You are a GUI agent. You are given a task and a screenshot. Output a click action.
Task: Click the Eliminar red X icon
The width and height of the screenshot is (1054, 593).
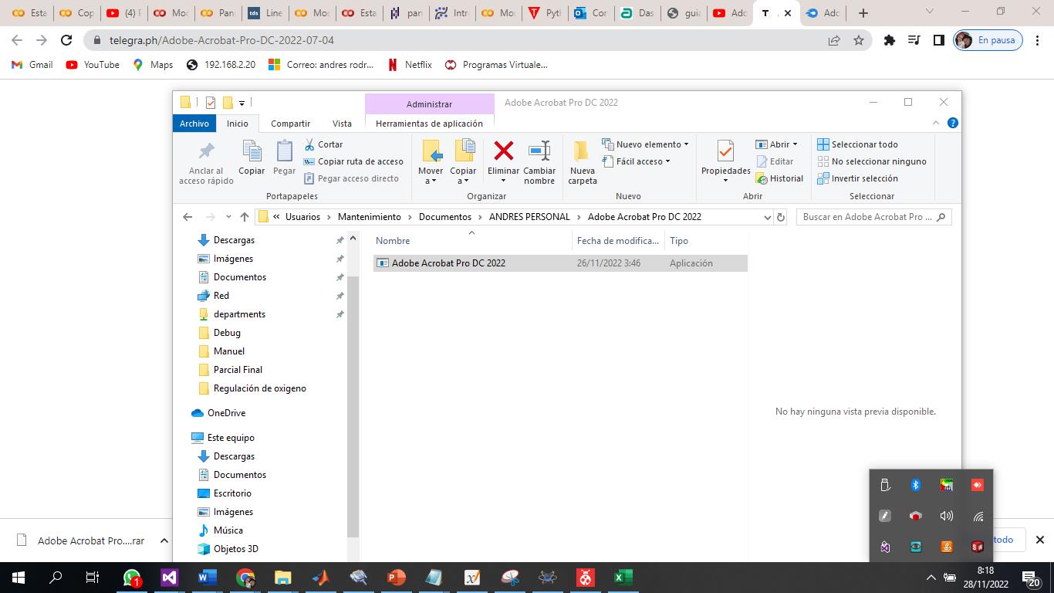coord(503,151)
